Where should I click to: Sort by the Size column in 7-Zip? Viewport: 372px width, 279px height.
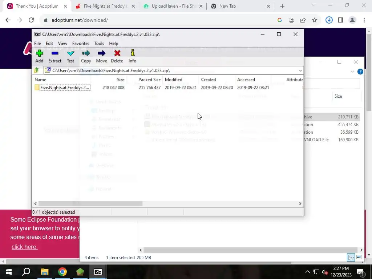[x=121, y=80]
